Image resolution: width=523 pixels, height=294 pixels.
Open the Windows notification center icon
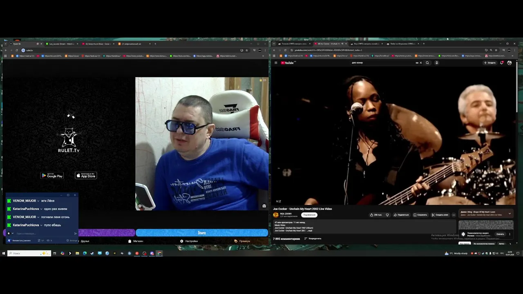click(519, 254)
